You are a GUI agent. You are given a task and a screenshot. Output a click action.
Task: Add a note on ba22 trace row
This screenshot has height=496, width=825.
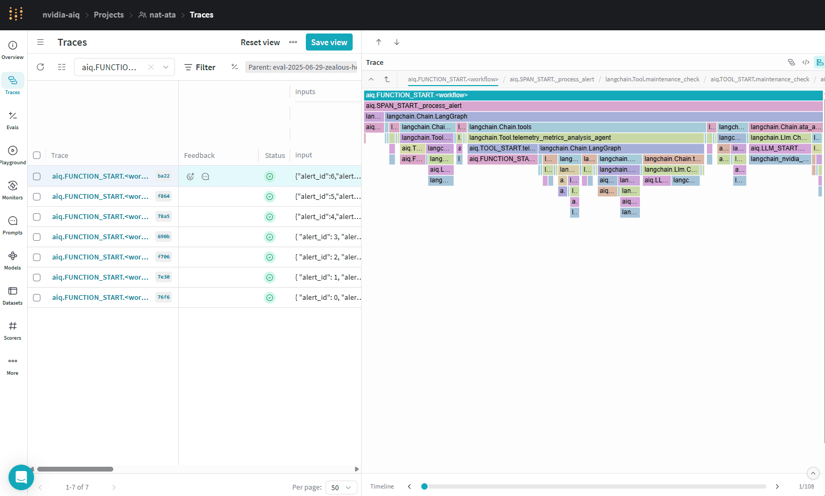click(x=205, y=176)
